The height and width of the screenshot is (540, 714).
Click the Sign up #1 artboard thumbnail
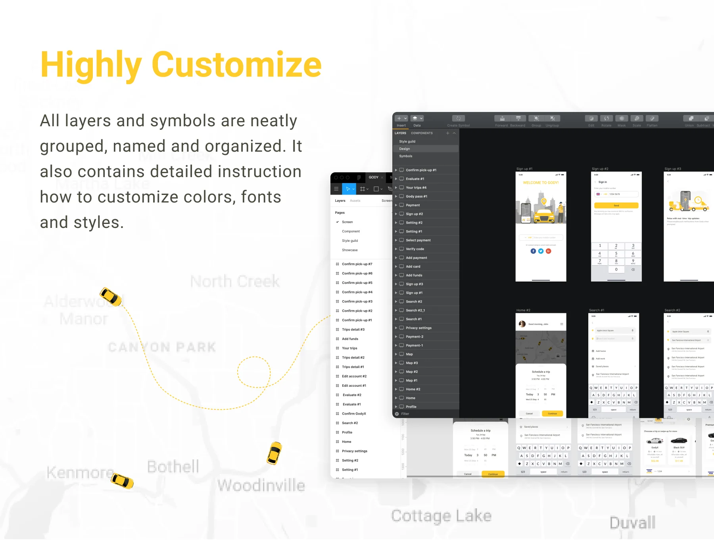coord(541,227)
